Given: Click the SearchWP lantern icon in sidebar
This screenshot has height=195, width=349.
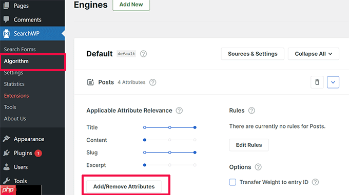Looking at the screenshot, I should (x=7, y=33).
